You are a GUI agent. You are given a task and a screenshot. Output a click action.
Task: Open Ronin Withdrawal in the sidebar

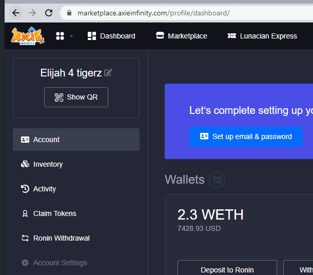click(x=76, y=238)
